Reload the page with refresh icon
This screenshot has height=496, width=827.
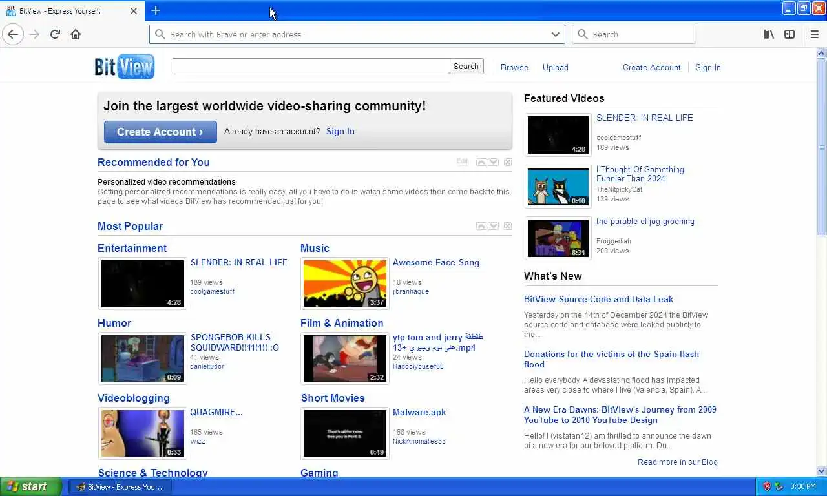coord(55,34)
